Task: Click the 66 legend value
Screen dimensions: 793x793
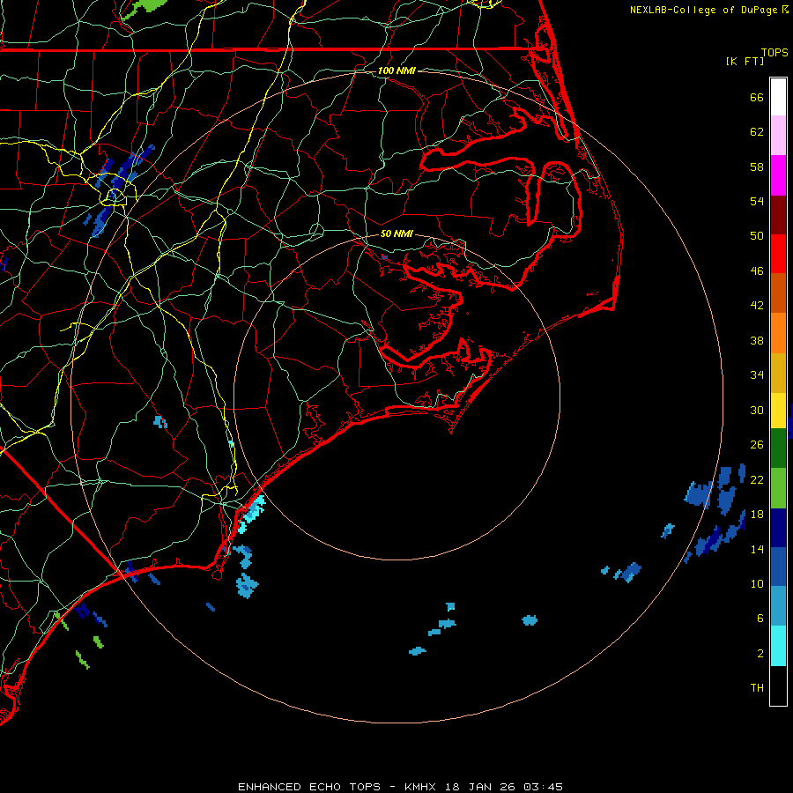Action: [757, 98]
